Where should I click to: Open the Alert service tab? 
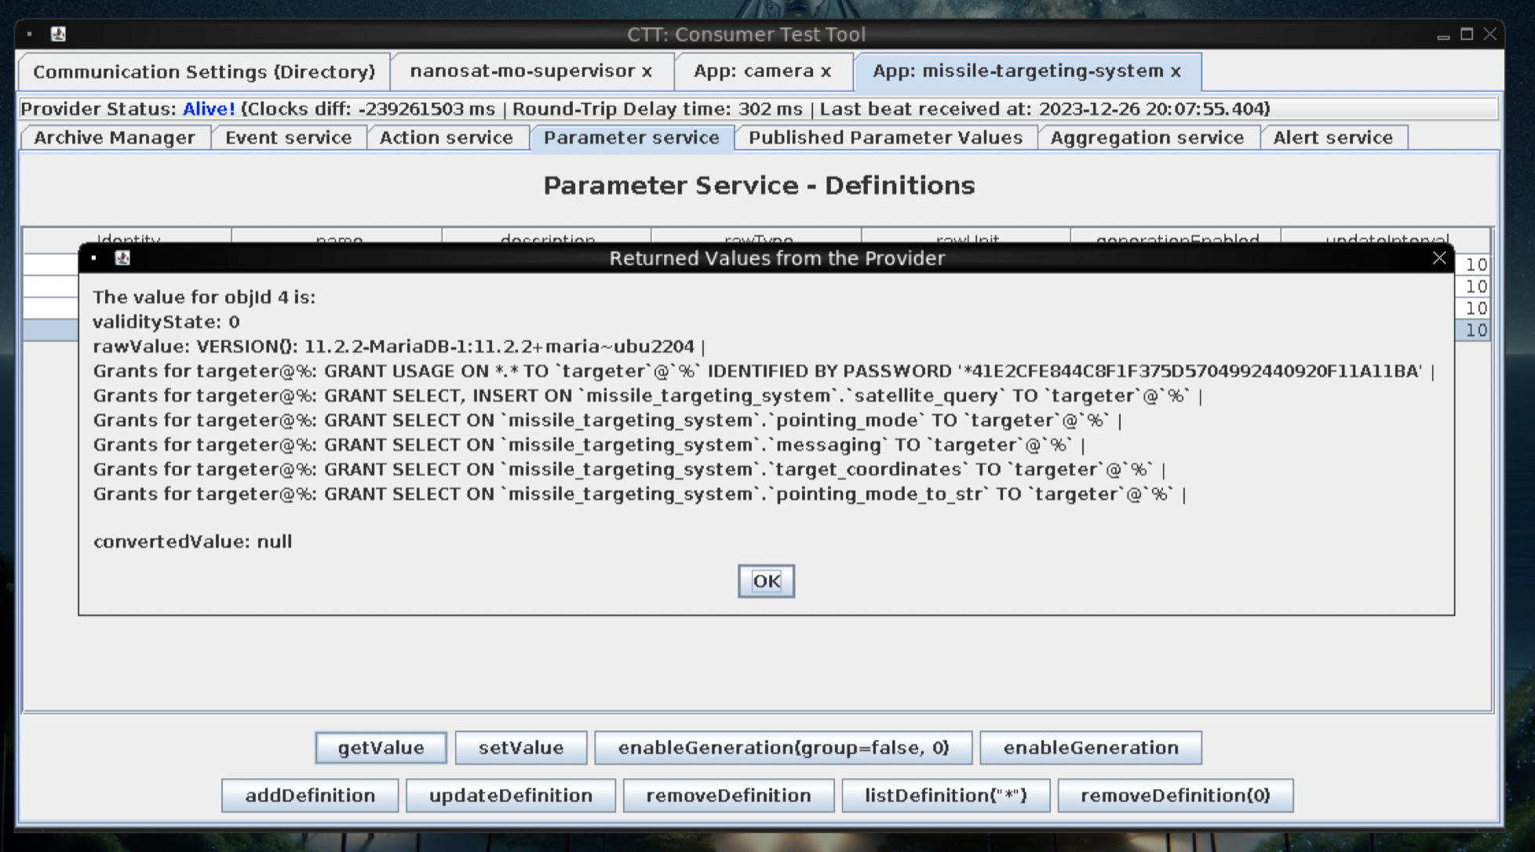pos(1333,138)
